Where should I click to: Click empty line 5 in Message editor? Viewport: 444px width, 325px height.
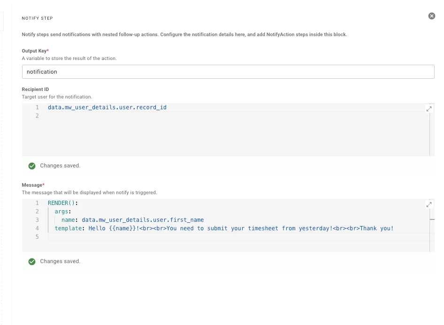point(188,237)
